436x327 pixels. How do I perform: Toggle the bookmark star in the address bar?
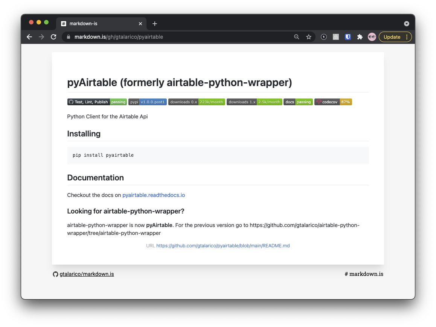[x=309, y=36]
